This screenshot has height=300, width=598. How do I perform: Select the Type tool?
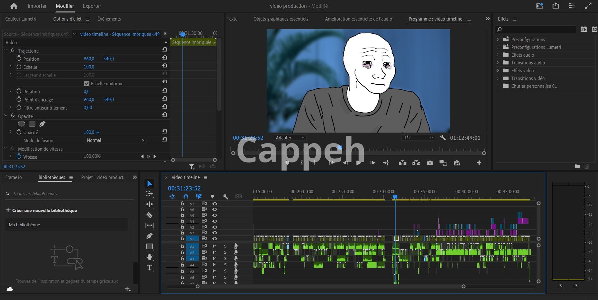coord(149,268)
